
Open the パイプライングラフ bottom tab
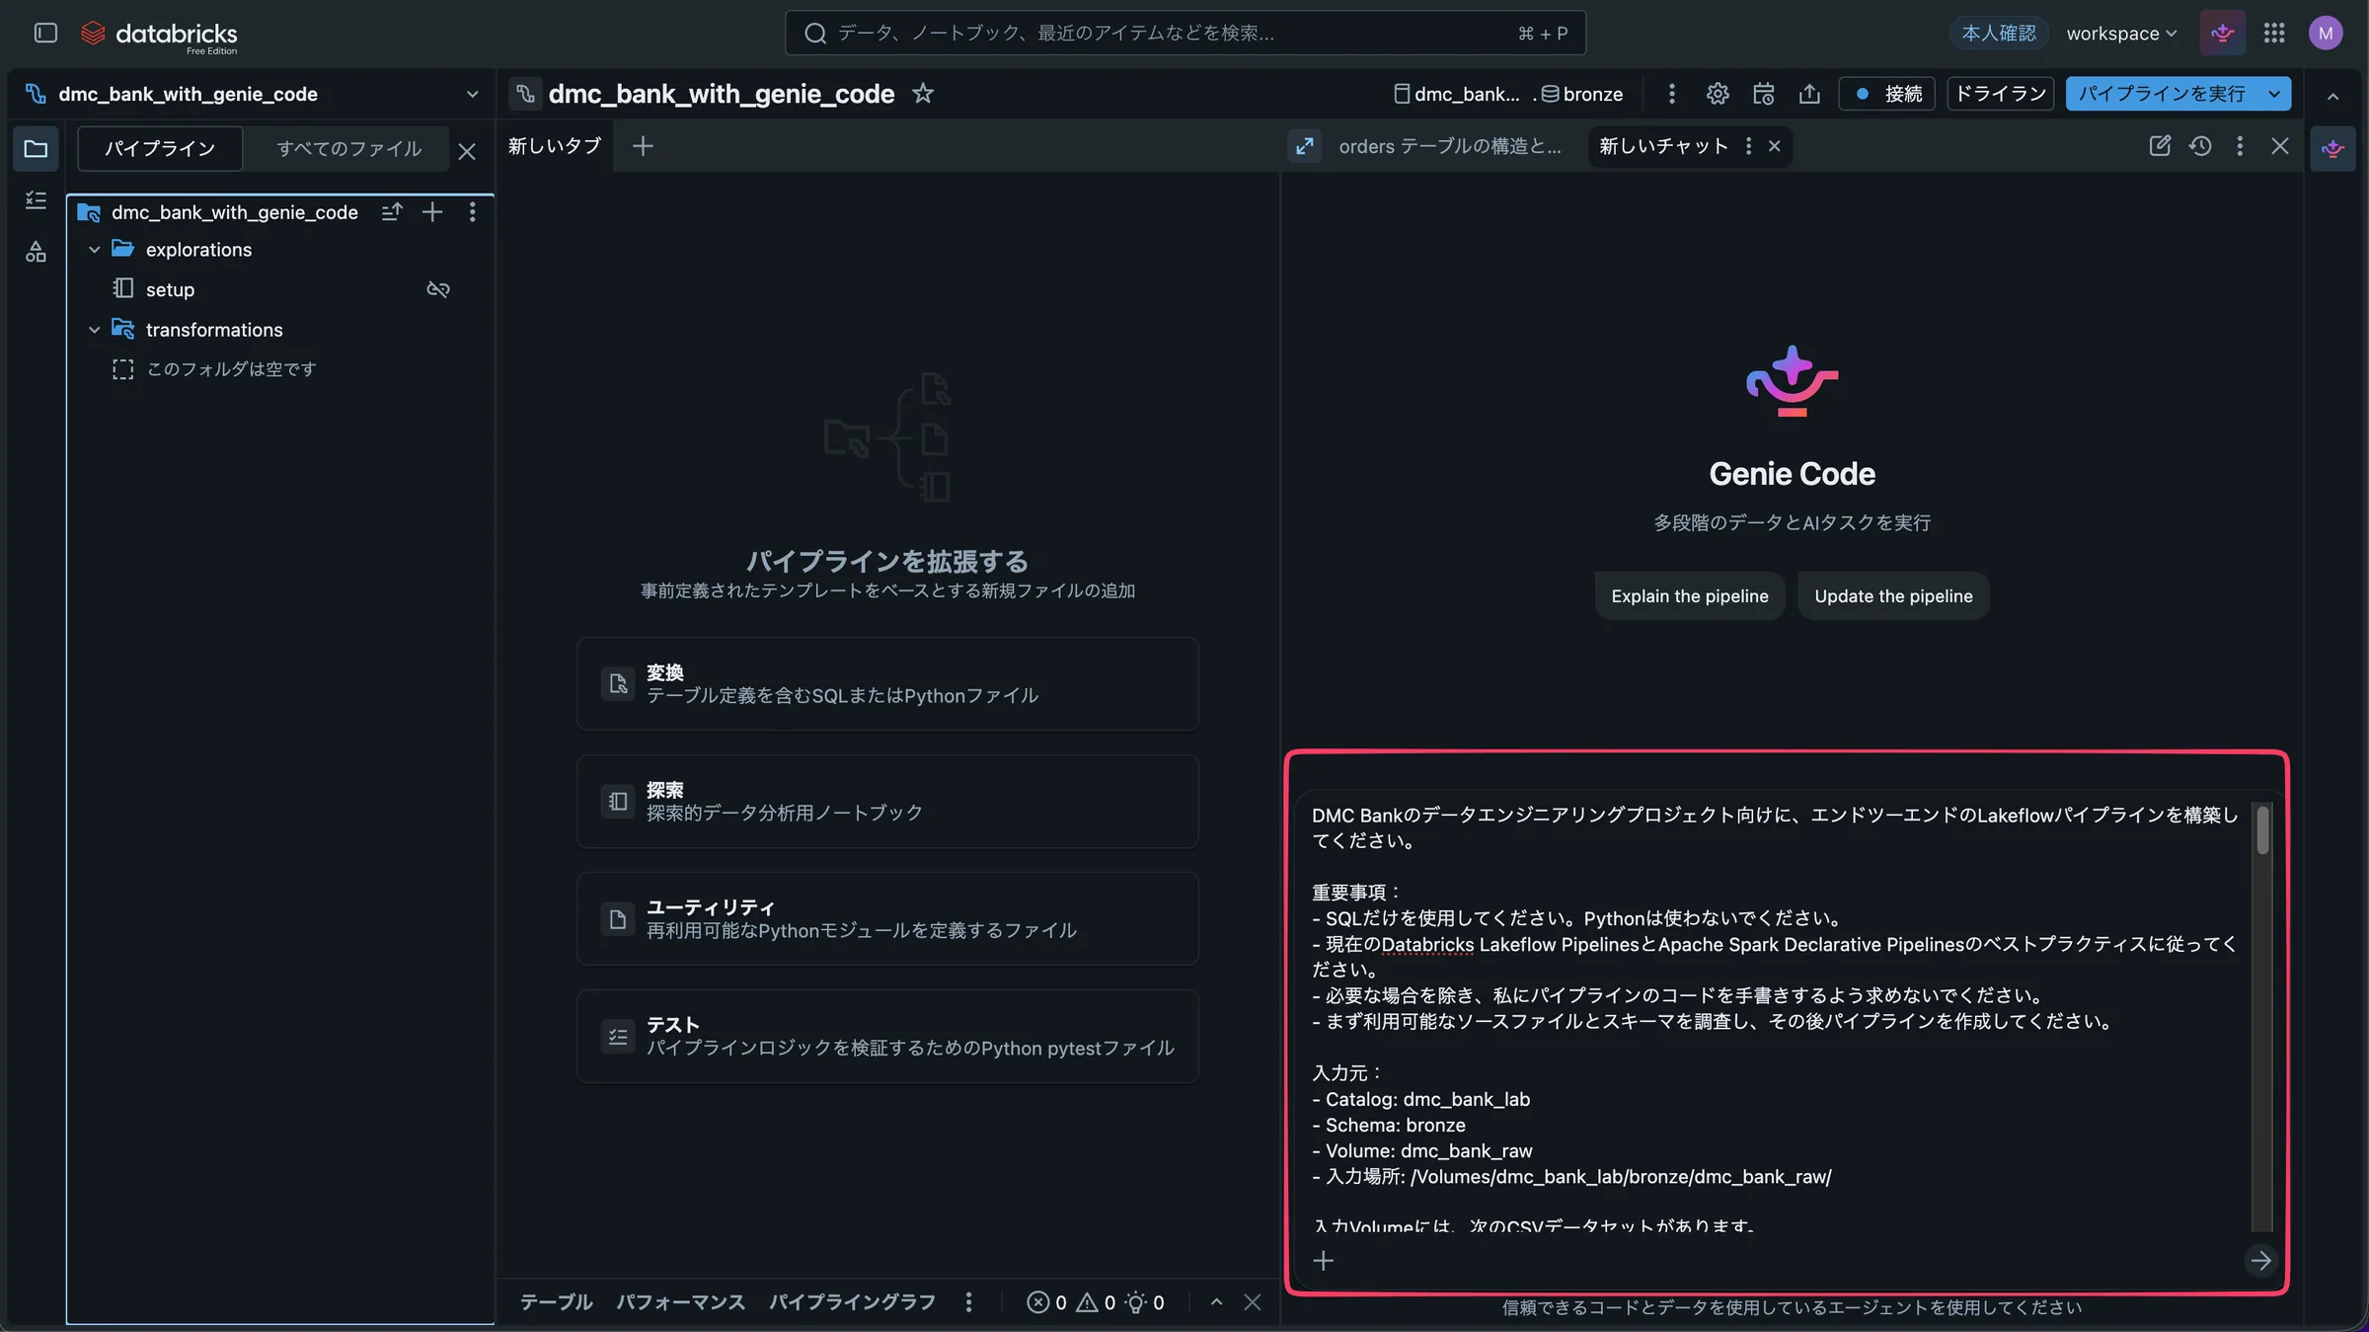click(852, 1302)
